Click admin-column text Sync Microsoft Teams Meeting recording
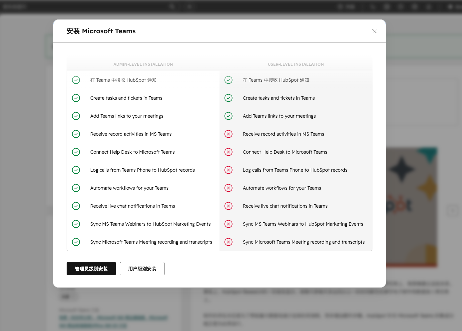The width and height of the screenshot is (462, 331). click(x=151, y=242)
